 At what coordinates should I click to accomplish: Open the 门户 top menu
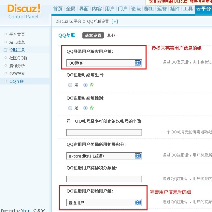[x=123, y=9]
